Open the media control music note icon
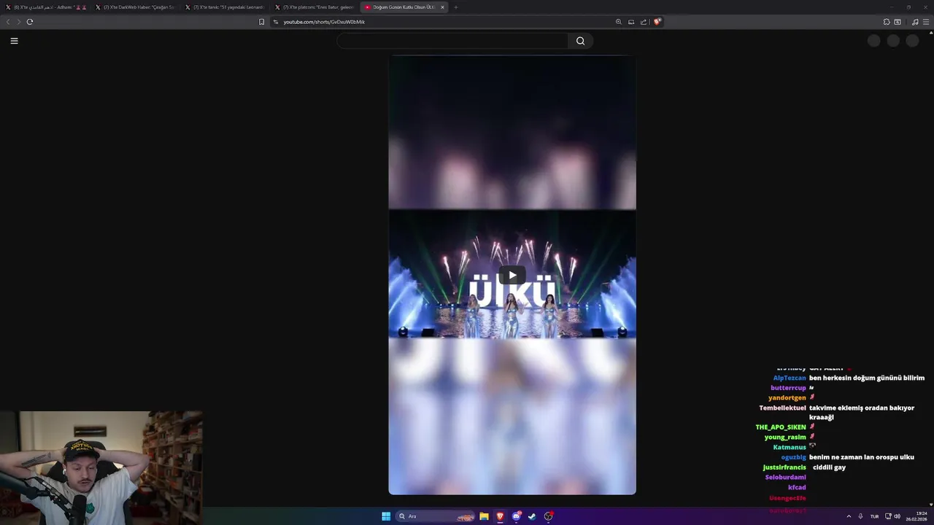This screenshot has height=525, width=934. 915,22
